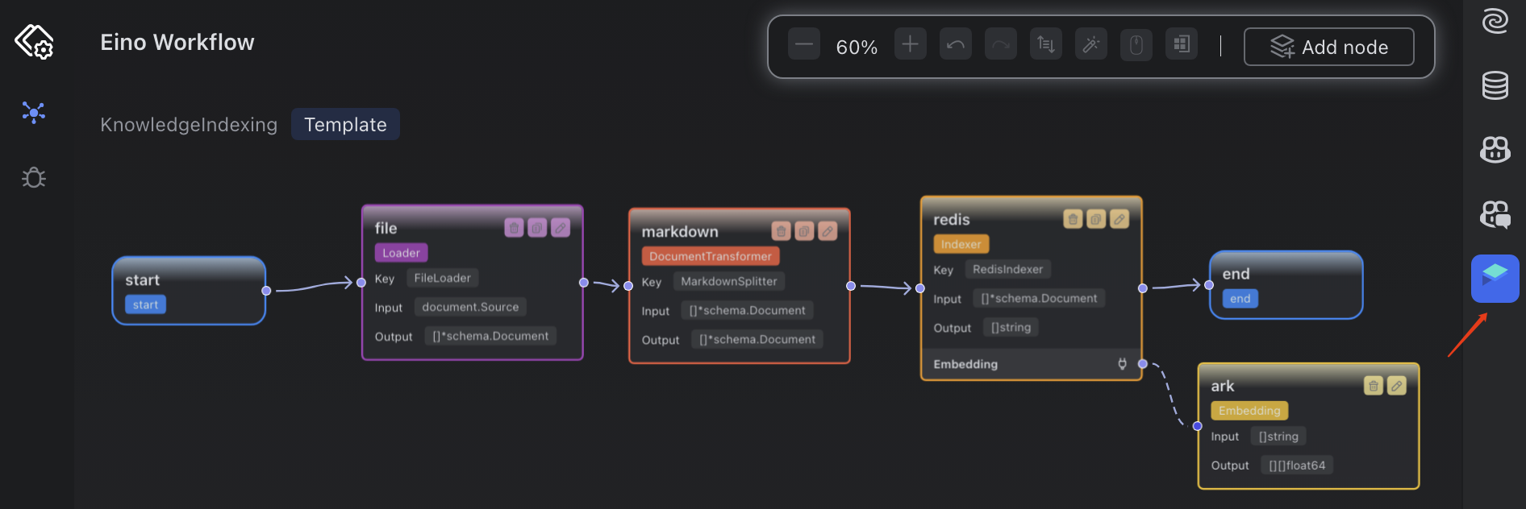Click the zoom in plus button
This screenshot has height=509, width=1526.
tap(910, 44)
